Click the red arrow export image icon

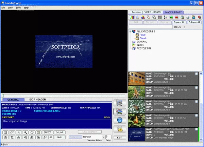pos(177,17)
